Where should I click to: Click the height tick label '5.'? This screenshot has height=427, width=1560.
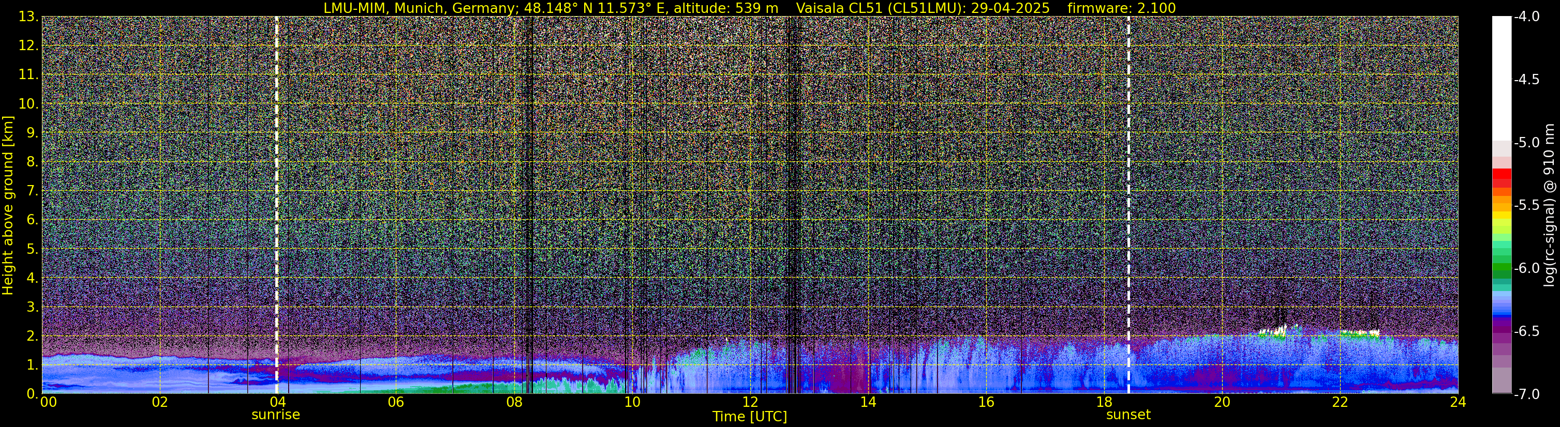point(33,249)
